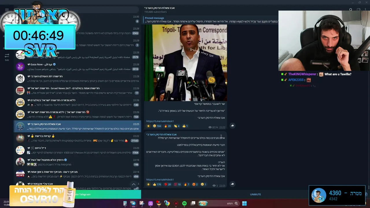Click avatar of selected אבו צאלח chat

tap(20, 126)
